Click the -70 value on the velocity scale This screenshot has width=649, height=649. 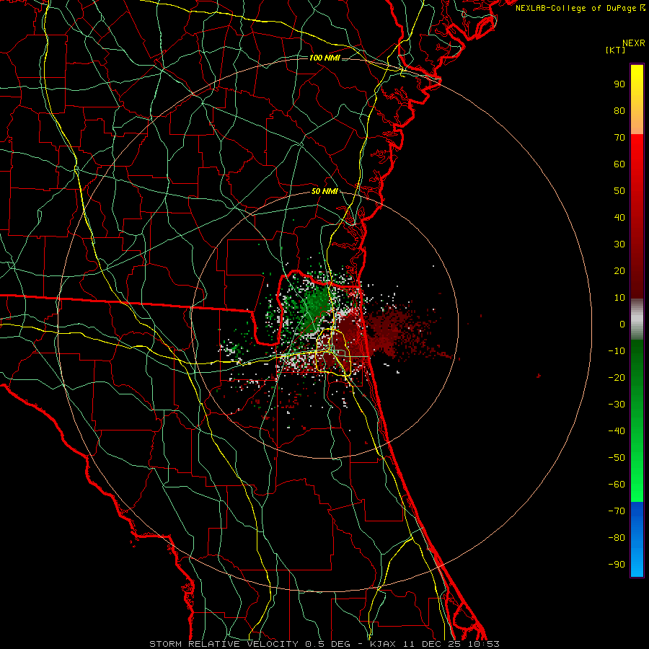tap(617, 511)
